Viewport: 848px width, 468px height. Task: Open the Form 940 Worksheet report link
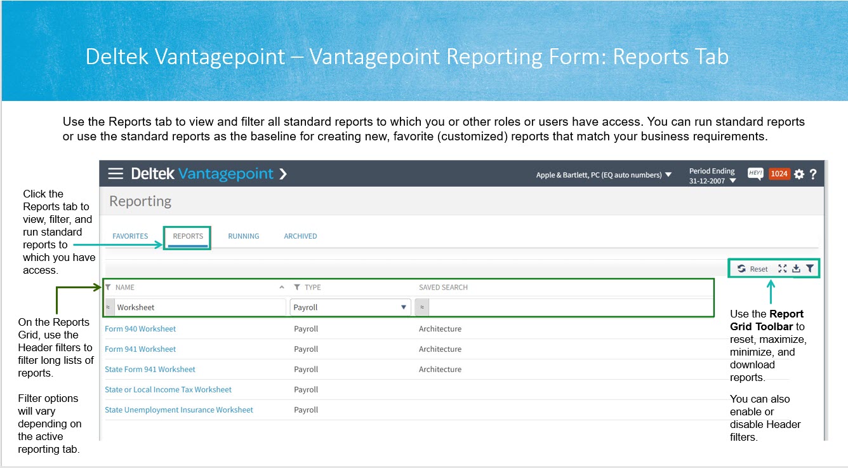(x=140, y=329)
